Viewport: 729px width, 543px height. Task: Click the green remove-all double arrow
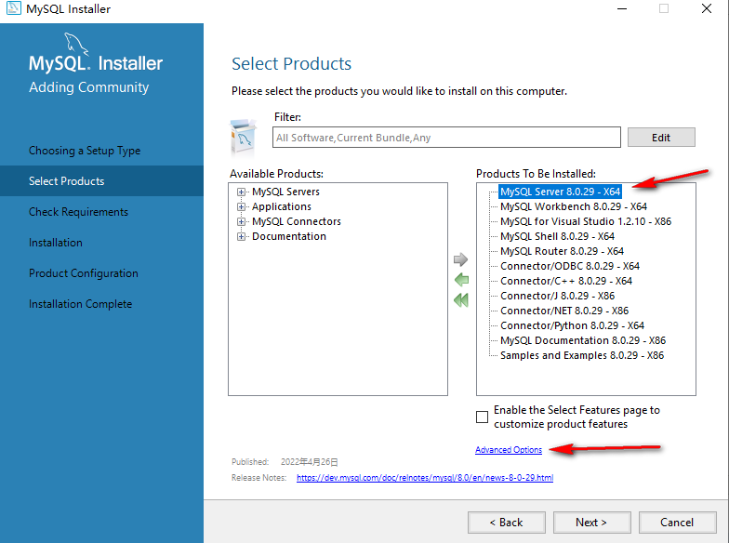pyautogui.click(x=461, y=300)
